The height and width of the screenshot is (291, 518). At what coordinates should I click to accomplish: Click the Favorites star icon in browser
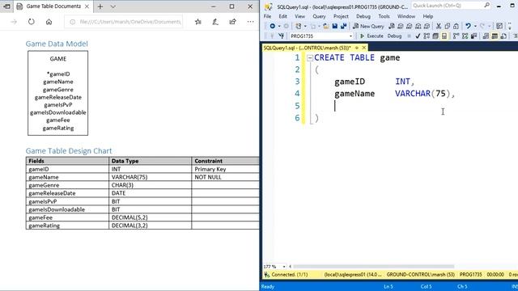[x=197, y=22]
